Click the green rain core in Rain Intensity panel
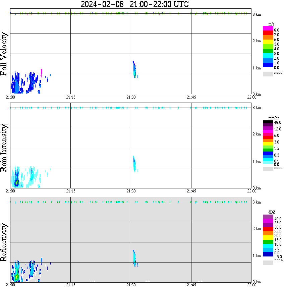 point(17,182)
